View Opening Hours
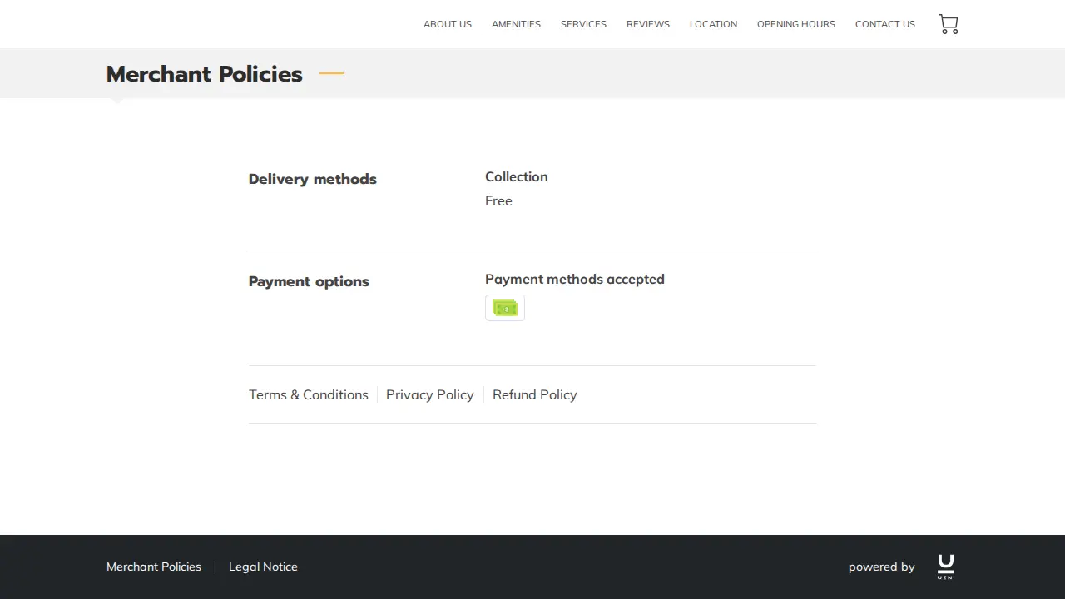 pyautogui.click(x=796, y=24)
